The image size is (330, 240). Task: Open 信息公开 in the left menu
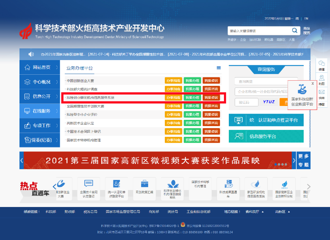(40, 96)
